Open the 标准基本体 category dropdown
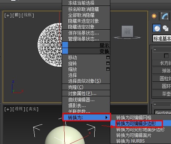Image resolution: width=171 pixels, height=144 pixels. (x=162, y=38)
